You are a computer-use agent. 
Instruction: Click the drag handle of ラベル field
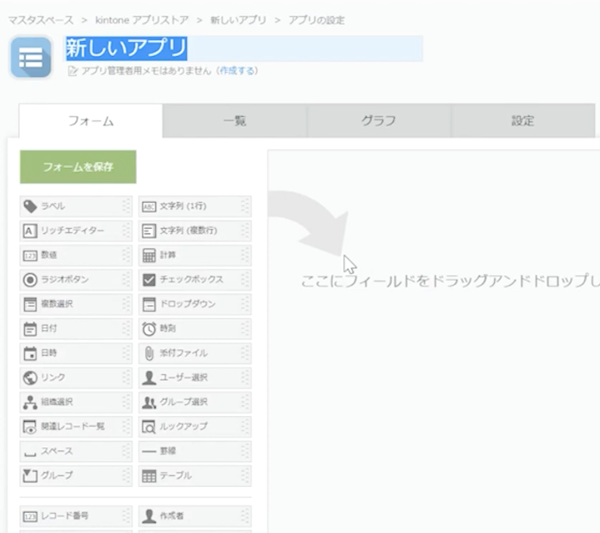coord(126,206)
